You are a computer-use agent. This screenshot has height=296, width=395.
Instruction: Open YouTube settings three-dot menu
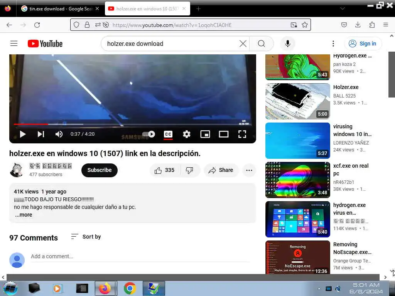[x=333, y=44]
